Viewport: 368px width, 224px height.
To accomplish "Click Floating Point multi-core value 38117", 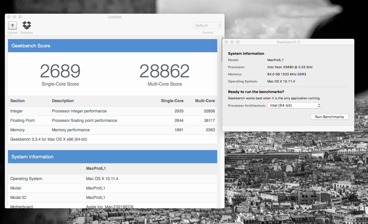I will [x=209, y=120].
